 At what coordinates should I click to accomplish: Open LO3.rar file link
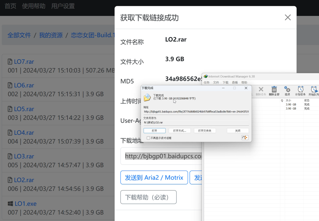pos(24,156)
